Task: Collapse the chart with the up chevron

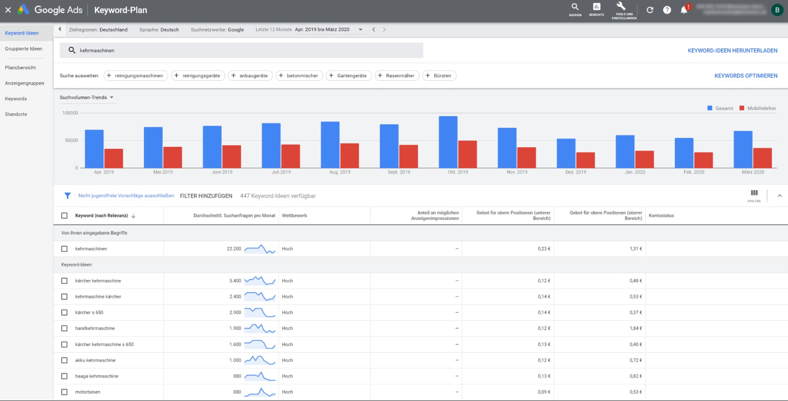Action: click(x=779, y=196)
